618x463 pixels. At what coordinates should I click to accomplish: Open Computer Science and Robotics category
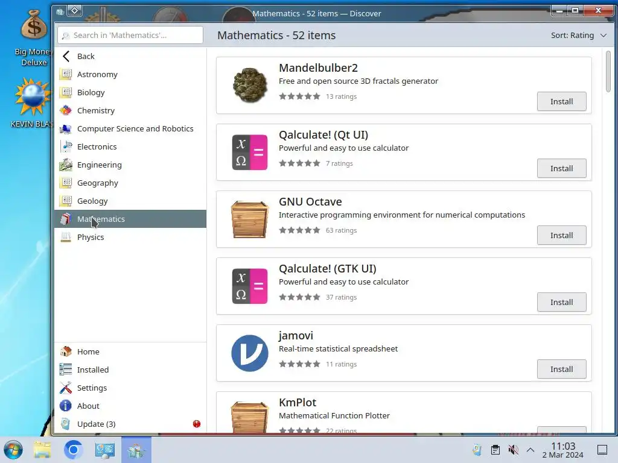tap(130, 129)
